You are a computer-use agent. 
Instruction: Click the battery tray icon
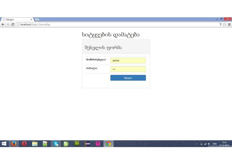coord(201,144)
